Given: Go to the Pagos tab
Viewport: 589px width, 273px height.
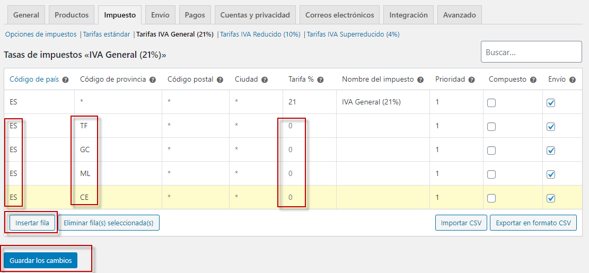Looking at the screenshot, I should pos(195,15).
